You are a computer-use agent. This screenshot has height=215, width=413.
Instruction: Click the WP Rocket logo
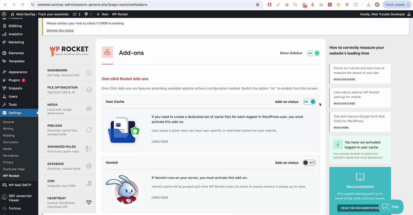point(69,51)
